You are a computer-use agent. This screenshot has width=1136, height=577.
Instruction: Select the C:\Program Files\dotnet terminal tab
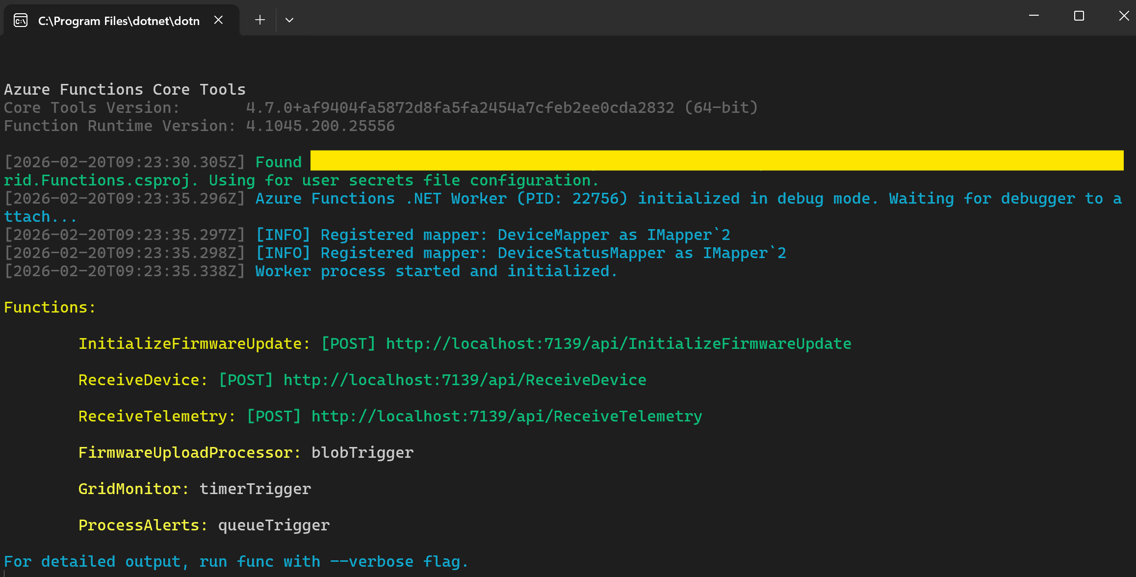point(118,20)
